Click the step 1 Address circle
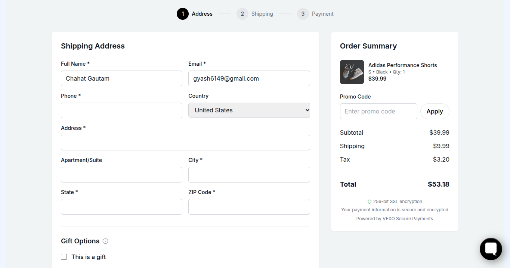Image resolution: width=510 pixels, height=268 pixels. [x=183, y=14]
